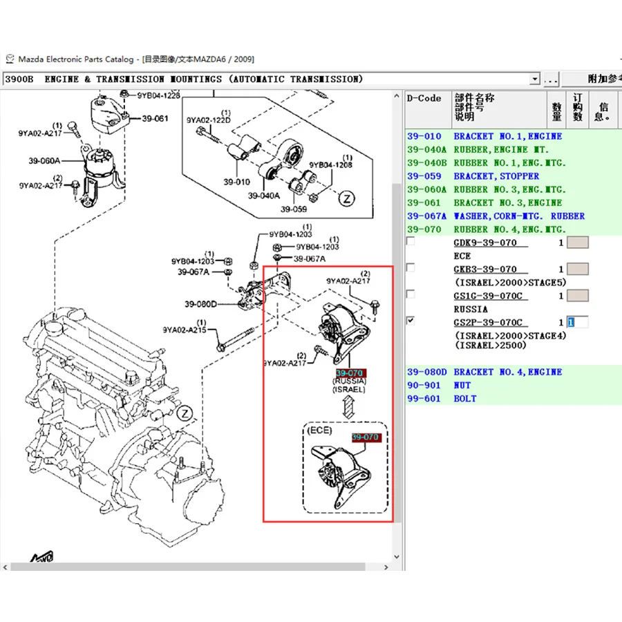Select the 39-060A RUBBER NO.3, ENG. MTG. row
This screenshot has height=622, width=622.
click(x=513, y=189)
